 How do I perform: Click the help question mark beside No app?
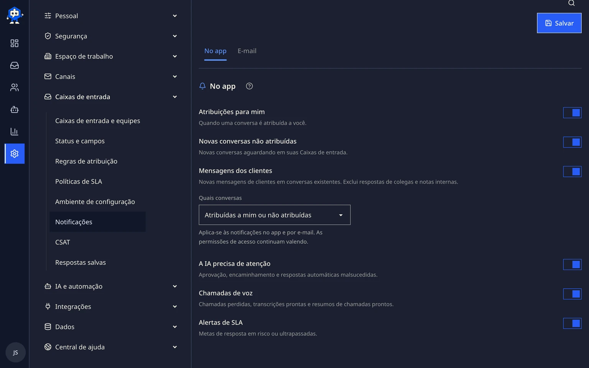coord(249,86)
